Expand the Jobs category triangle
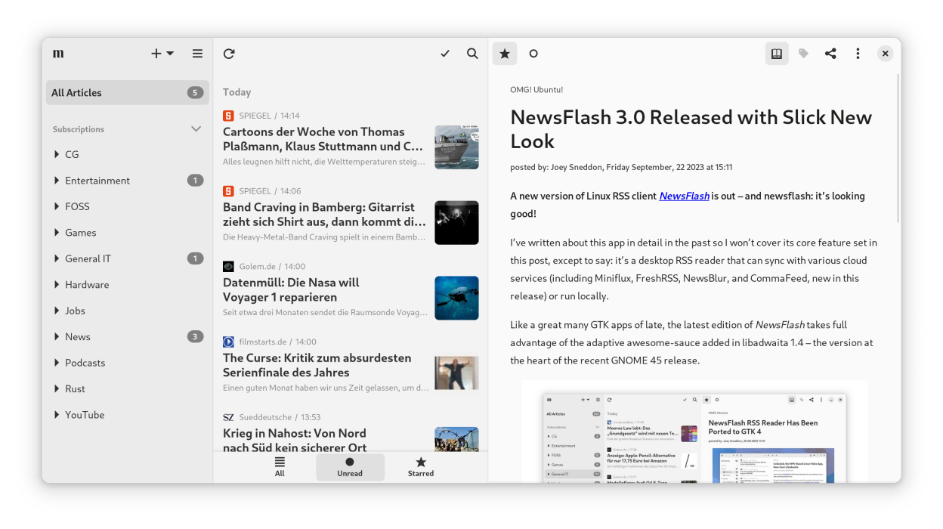The height and width of the screenshot is (529, 943). tap(57, 311)
